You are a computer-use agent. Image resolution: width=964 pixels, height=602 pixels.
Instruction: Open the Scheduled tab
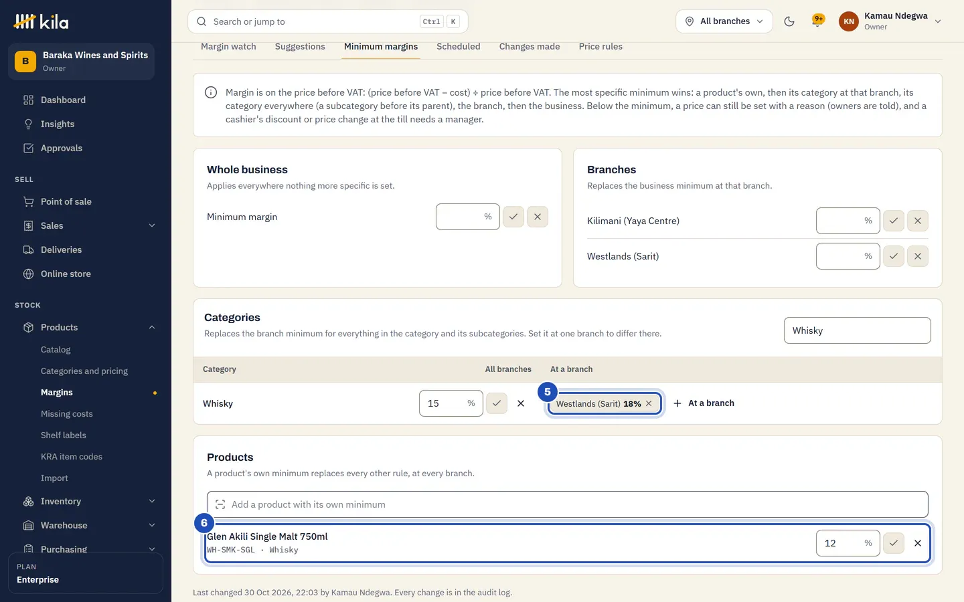[459, 46]
